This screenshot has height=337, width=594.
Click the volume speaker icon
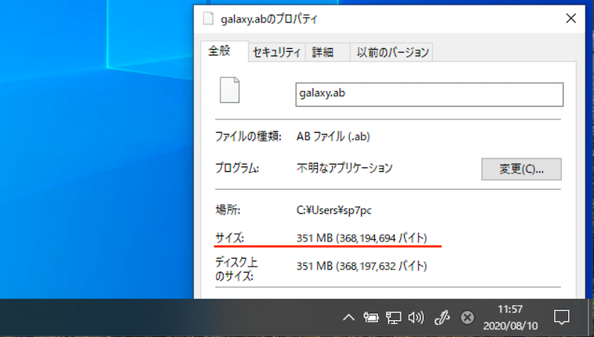[416, 318]
